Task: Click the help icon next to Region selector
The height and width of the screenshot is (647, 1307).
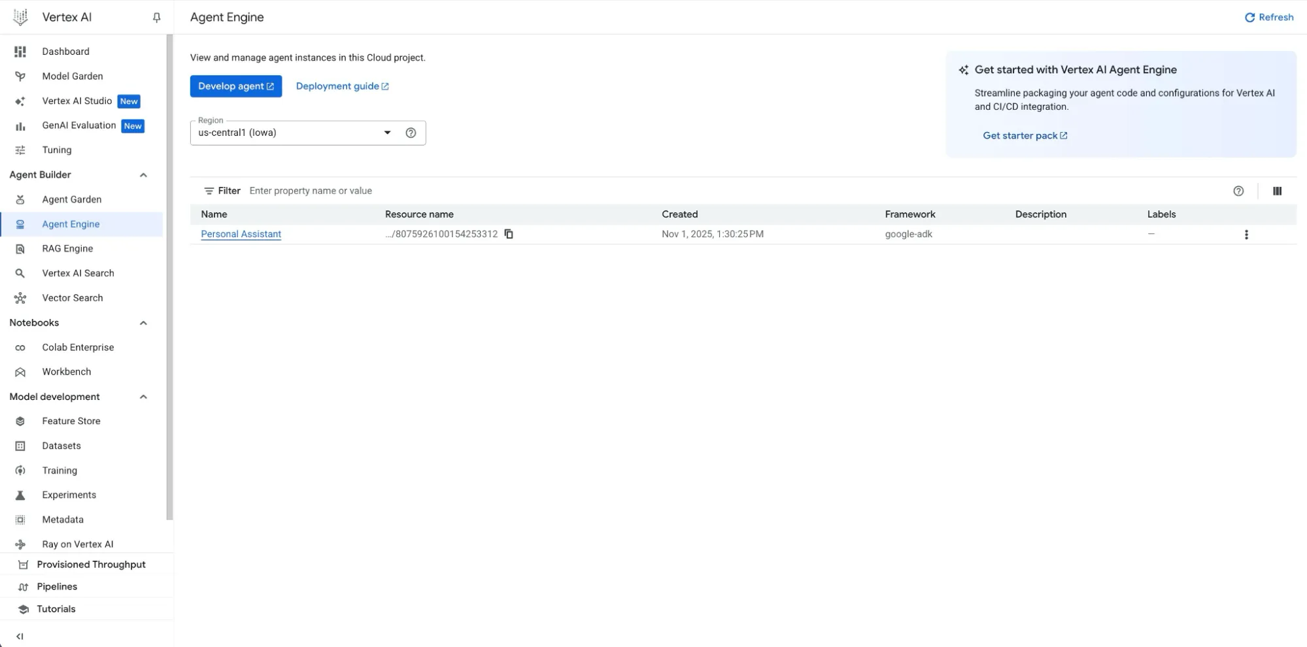Action: coord(411,133)
